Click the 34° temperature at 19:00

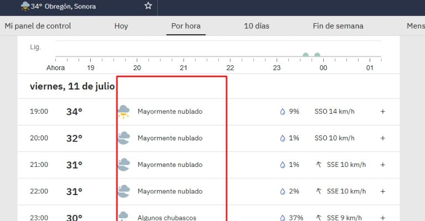coord(74,112)
